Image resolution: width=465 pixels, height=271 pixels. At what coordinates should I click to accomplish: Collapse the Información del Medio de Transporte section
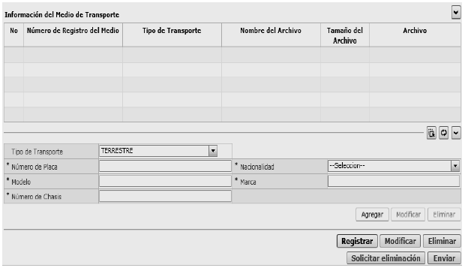pyautogui.click(x=456, y=13)
